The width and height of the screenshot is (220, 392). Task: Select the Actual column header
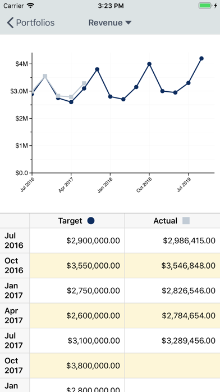[172, 221]
